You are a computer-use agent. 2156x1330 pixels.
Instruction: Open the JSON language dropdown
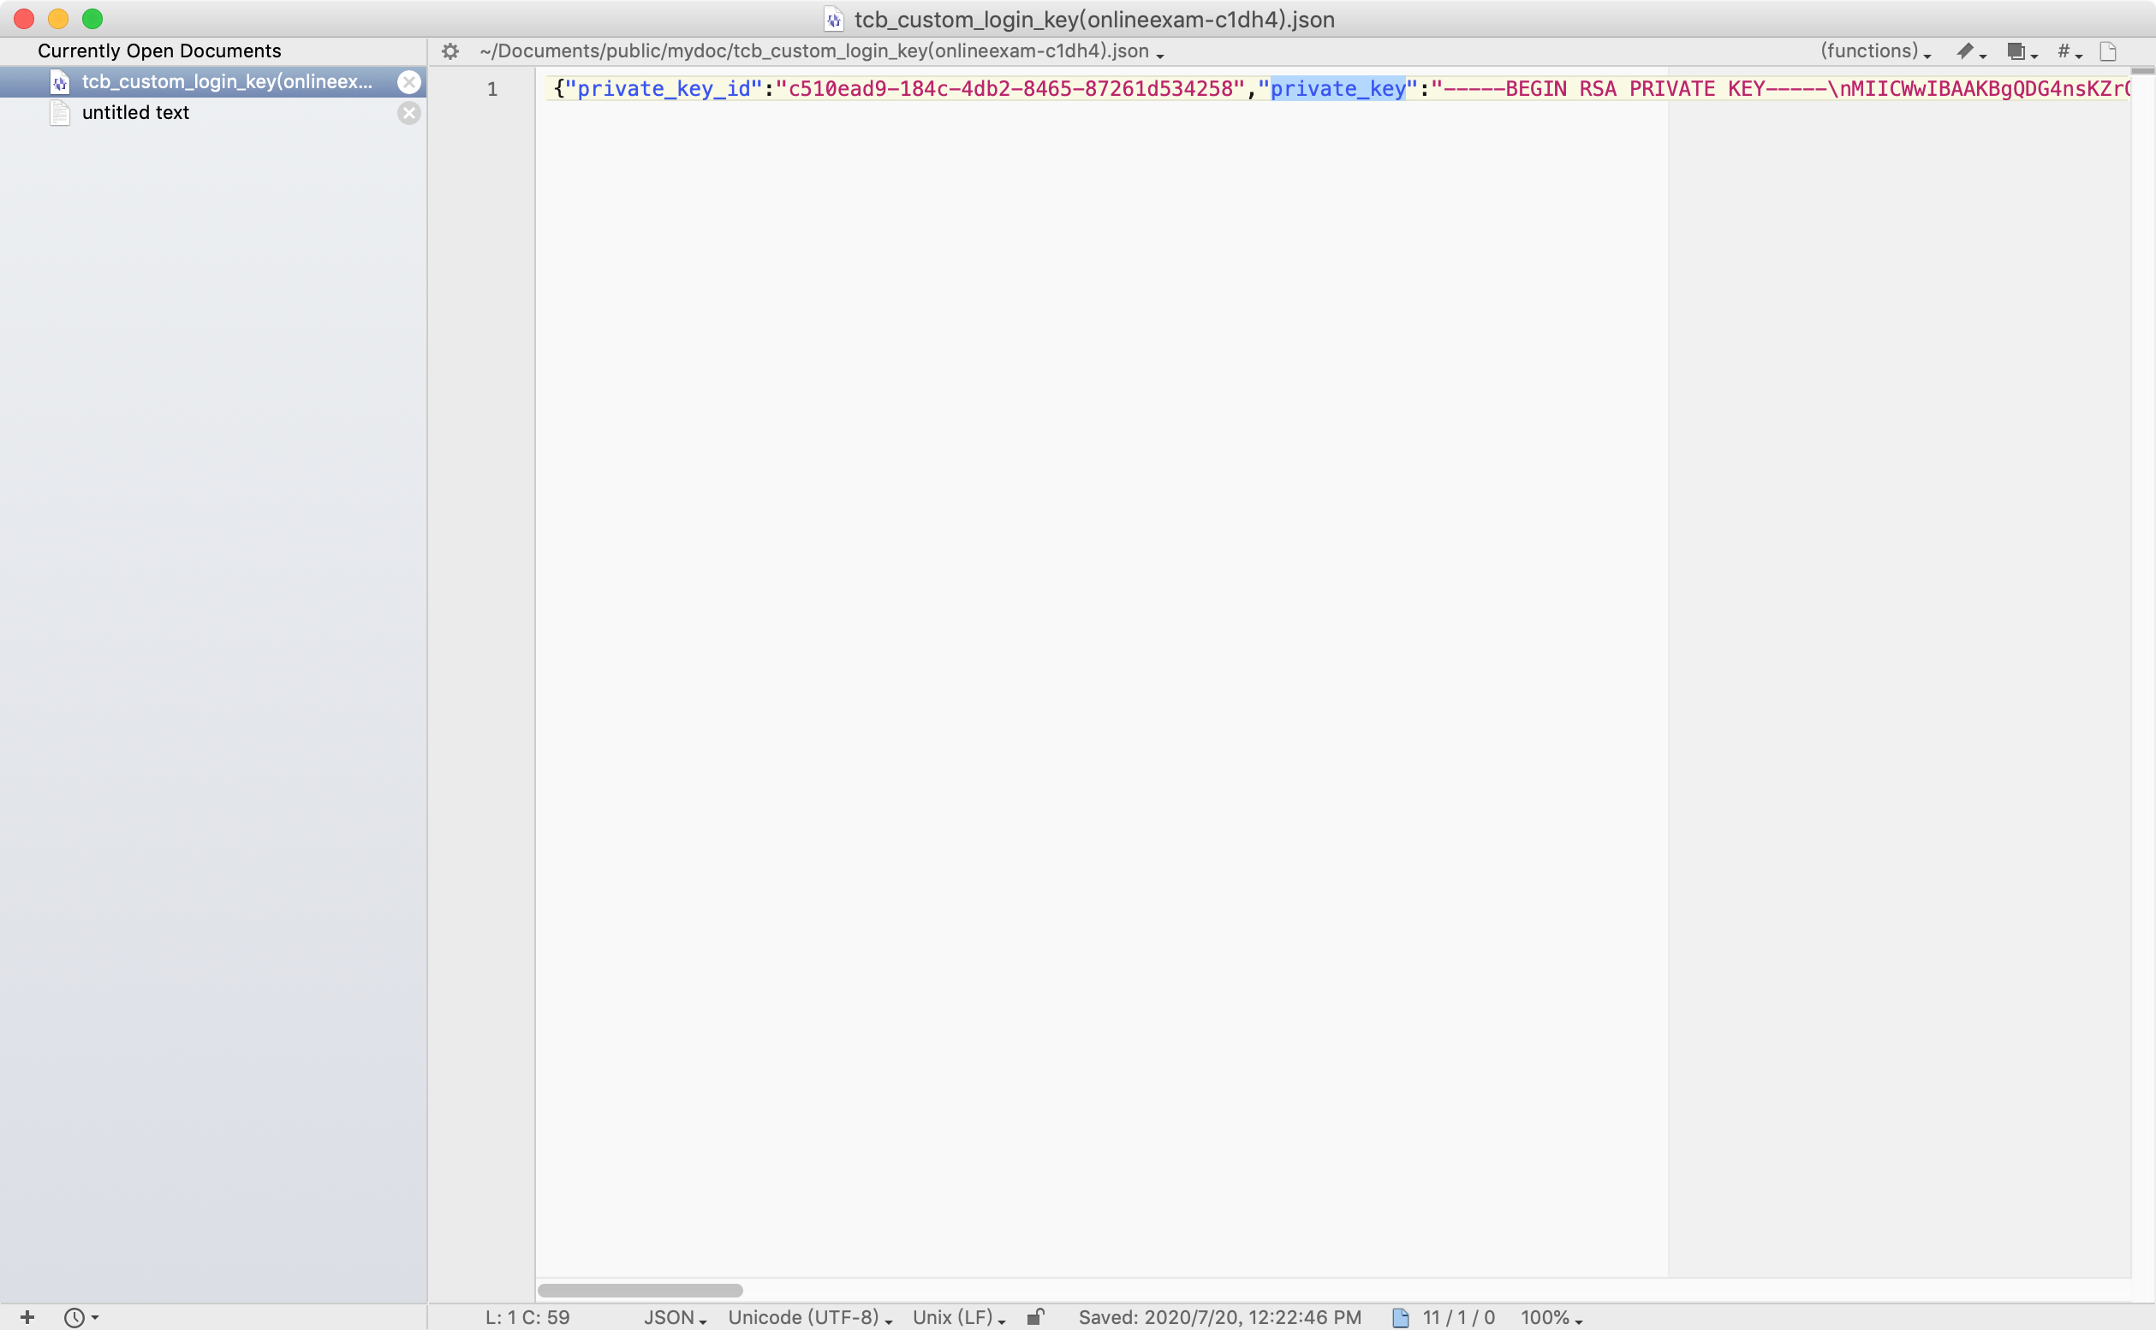point(674,1317)
